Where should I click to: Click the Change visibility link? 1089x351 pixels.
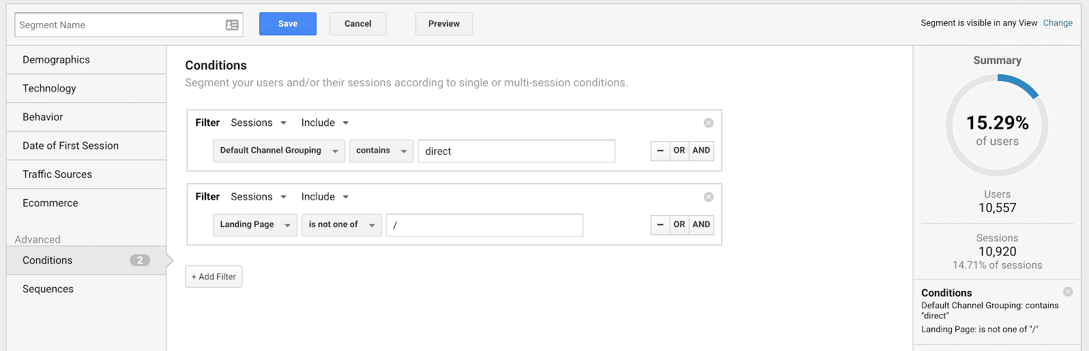1058,23
